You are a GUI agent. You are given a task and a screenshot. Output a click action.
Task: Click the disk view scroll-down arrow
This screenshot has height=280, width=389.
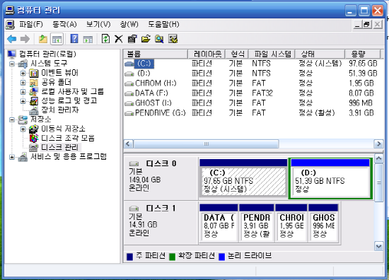pos(379,246)
